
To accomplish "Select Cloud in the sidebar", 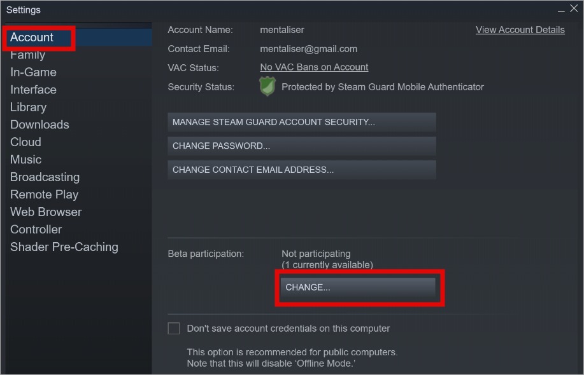I will 25,142.
